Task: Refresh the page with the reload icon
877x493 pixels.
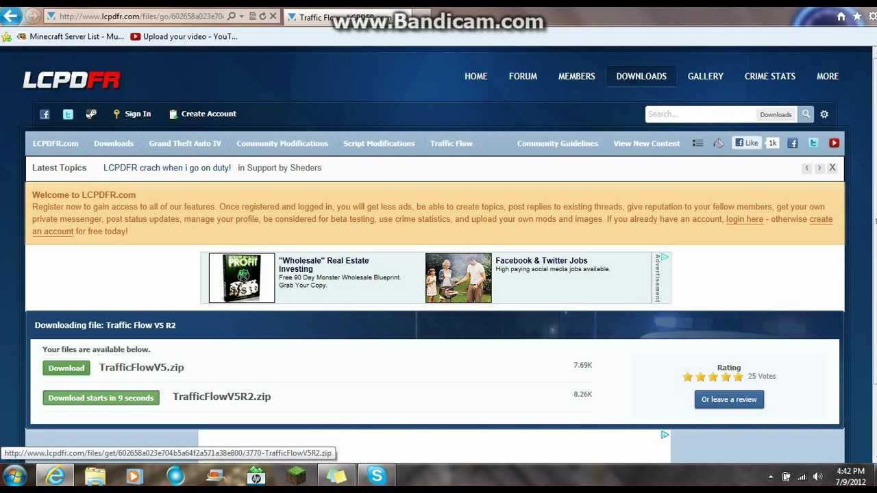Action: tap(262, 16)
